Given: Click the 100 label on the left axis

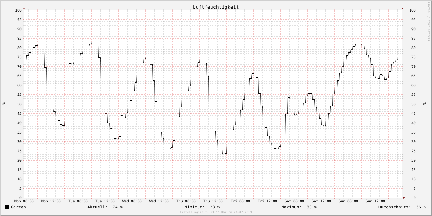Looking at the screenshot, I should pos(18,10).
